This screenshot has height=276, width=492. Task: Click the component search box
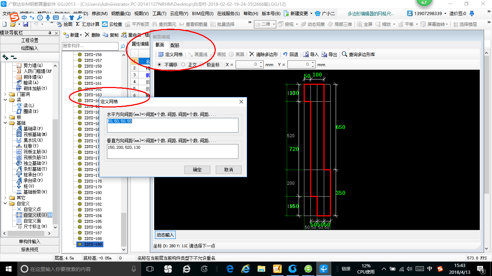[x=90, y=46]
